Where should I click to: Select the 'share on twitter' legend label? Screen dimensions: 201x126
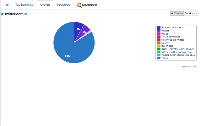point(171,37)
